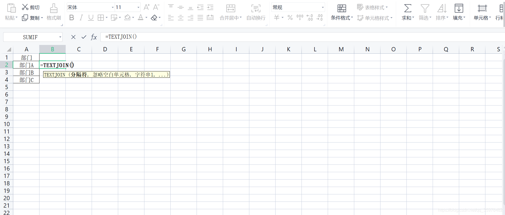The image size is (505, 215).
Task: Click the 分隔符 argument in TEXTJOIN tooltip
Action: tap(79, 75)
